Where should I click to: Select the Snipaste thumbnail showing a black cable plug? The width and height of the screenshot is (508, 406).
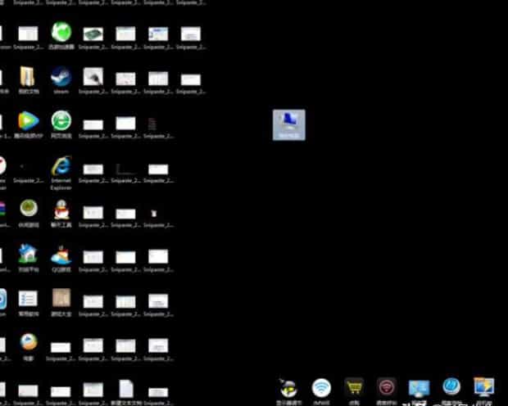coord(93,77)
